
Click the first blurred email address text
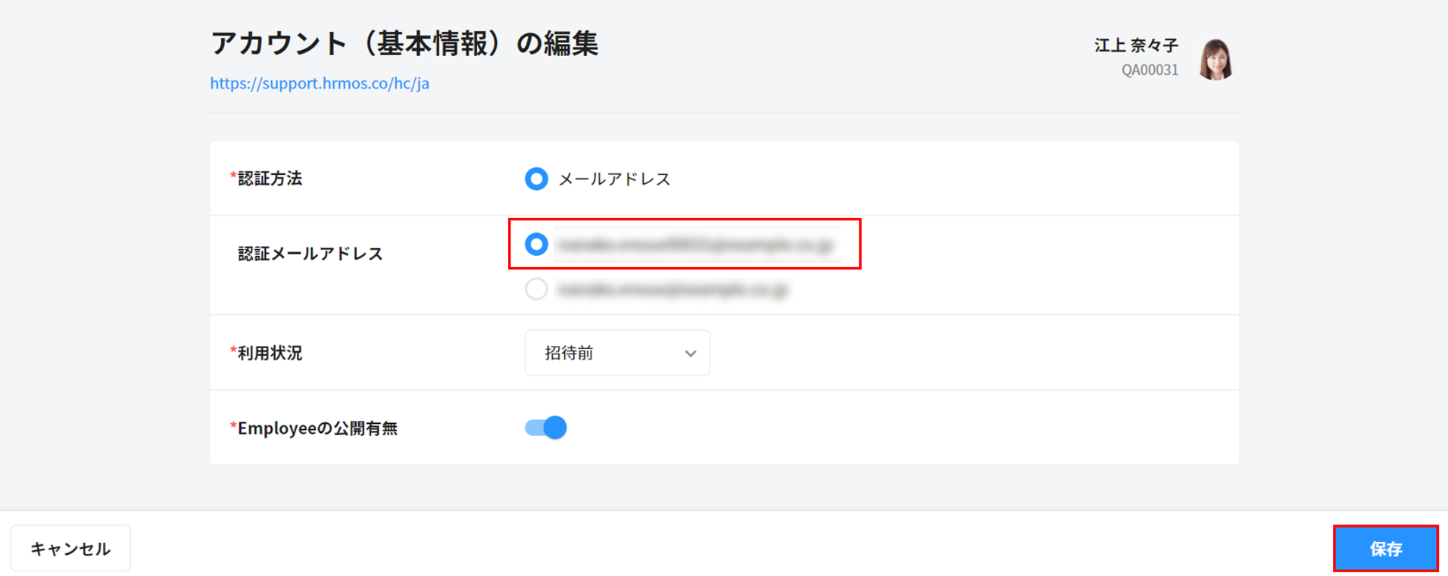click(x=694, y=244)
